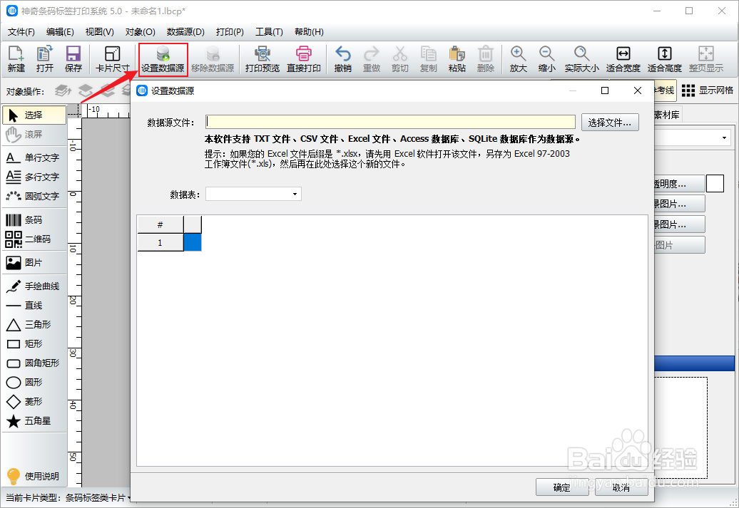The height and width of the screenshot is (508, 739).
Task: Select the 单行文字 text tool
Action: pyautogui.click(x=34, y=157)
